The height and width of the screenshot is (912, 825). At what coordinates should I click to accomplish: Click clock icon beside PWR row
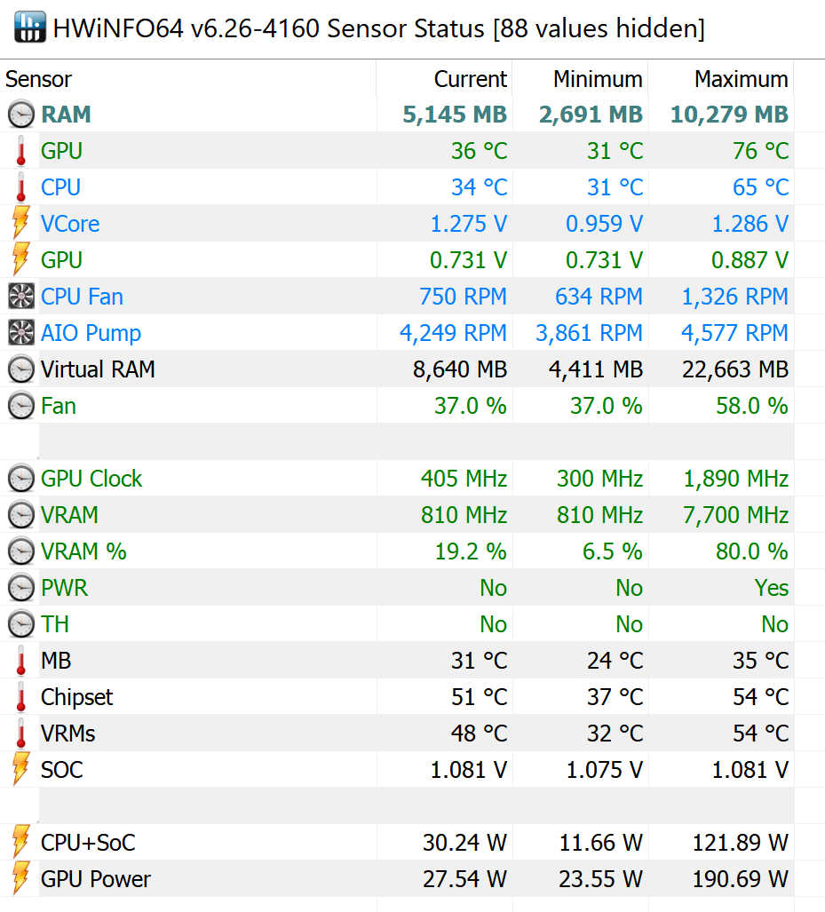point(21,588)
